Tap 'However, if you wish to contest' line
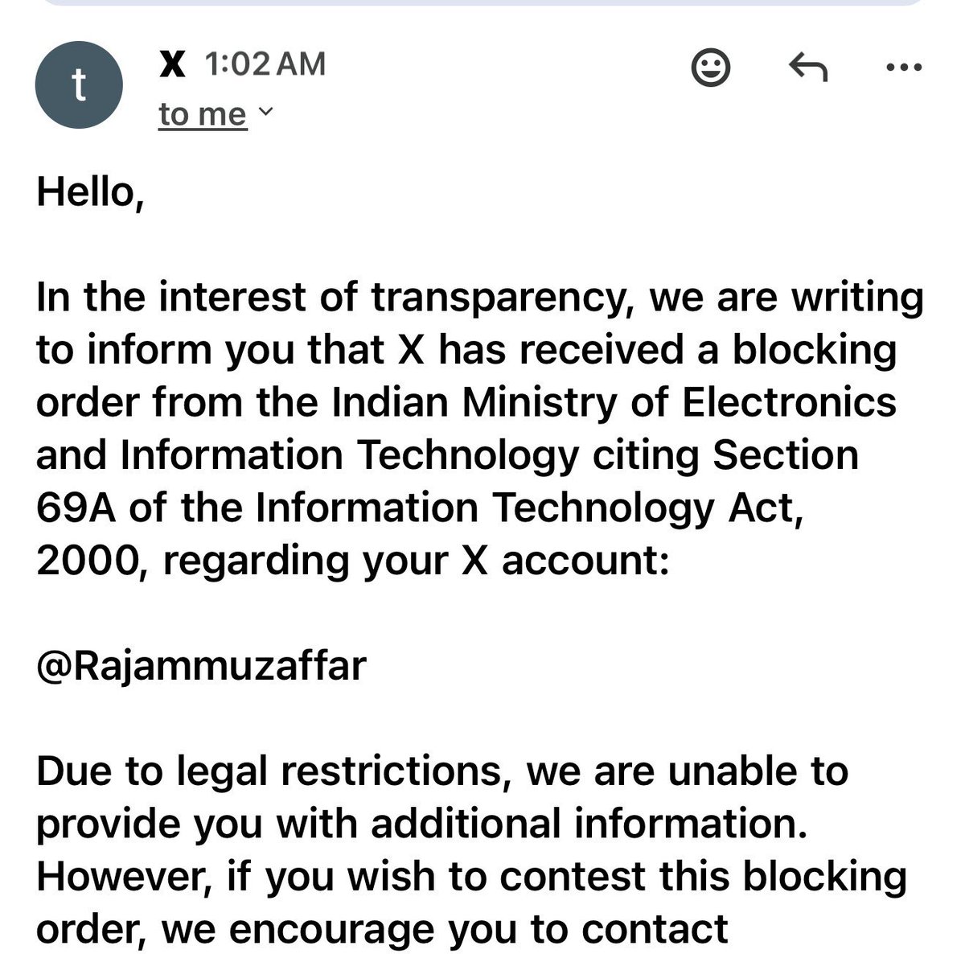The width and height of the screenshot is (965, 954). [x=472, y=877]
